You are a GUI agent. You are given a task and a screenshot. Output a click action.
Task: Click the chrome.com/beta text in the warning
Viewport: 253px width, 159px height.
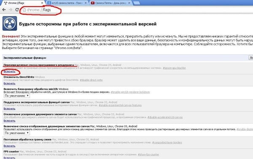[68, 48]
